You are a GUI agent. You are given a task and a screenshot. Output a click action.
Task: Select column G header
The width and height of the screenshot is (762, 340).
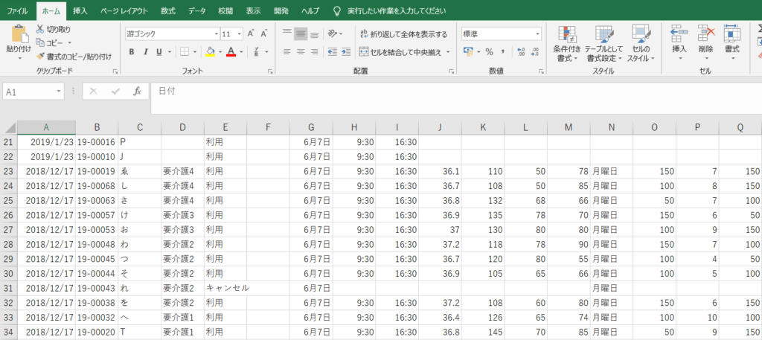coord(311,127)
